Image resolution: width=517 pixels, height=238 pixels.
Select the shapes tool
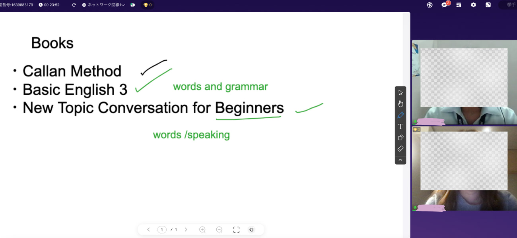(x=400, y=138)
